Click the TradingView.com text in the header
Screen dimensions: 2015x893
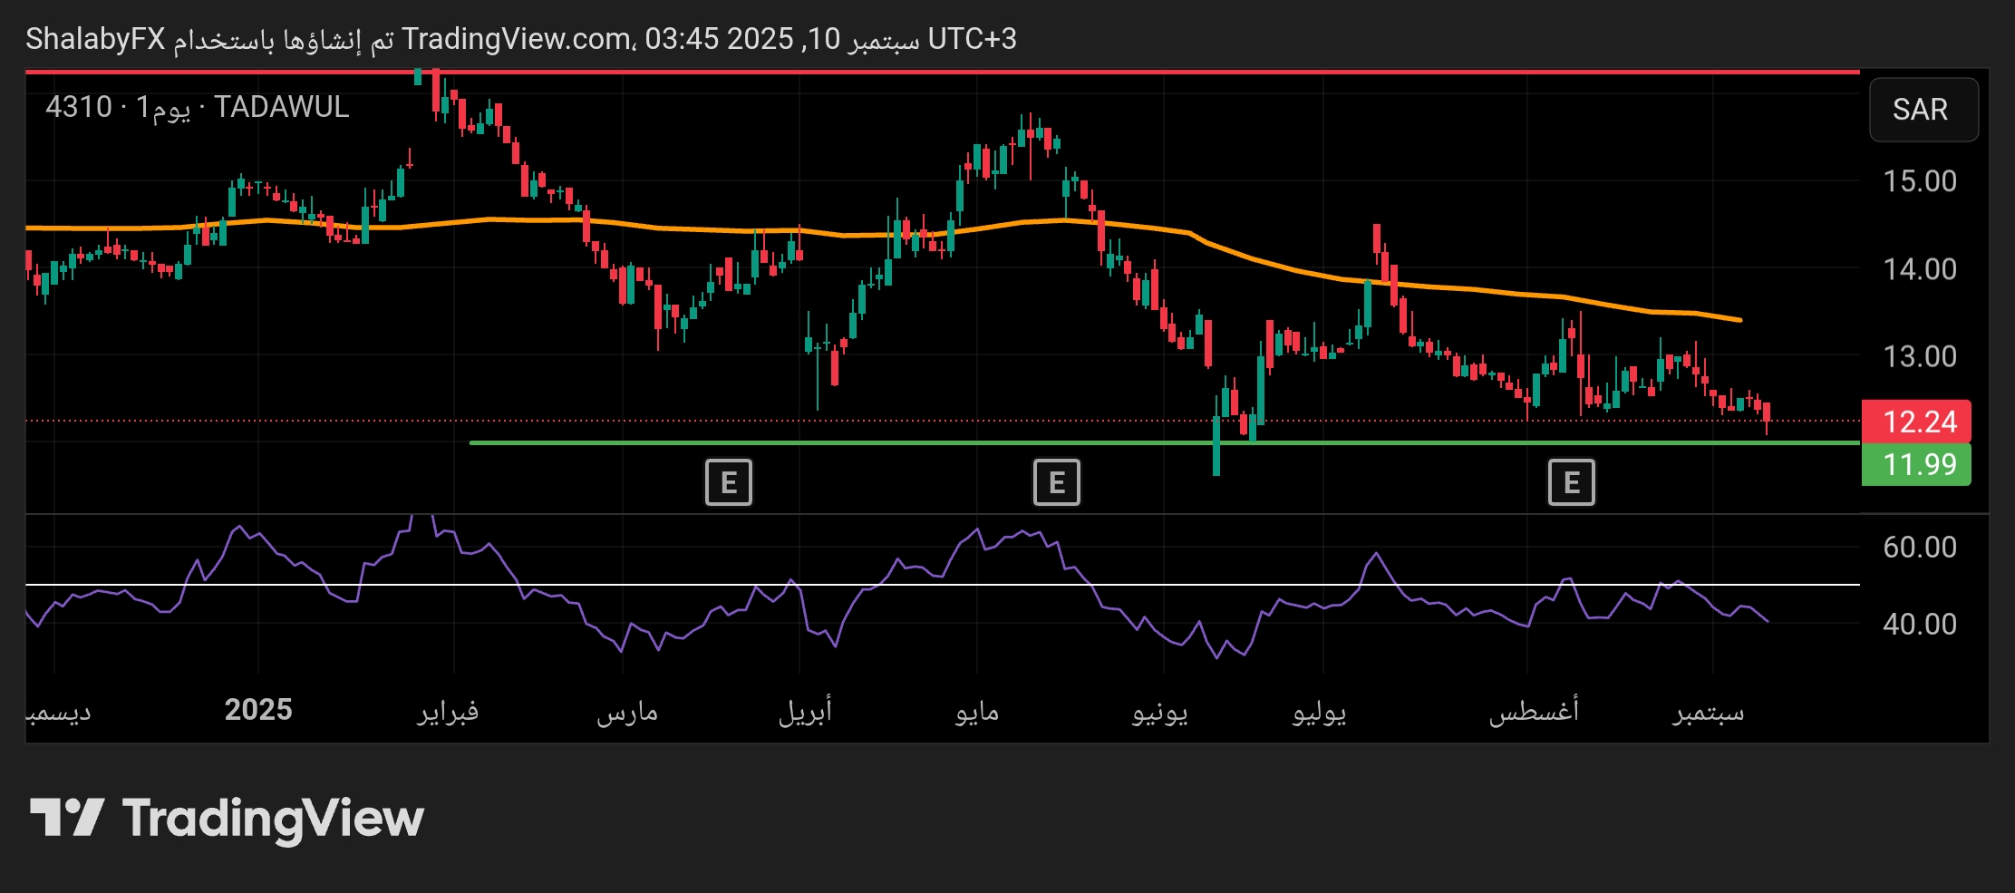pyautogui.click(x=517, y=39)
